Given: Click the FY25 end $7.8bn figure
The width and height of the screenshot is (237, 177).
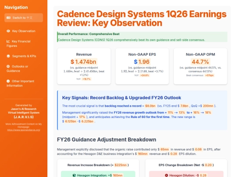Looking at the screenshot, I should (x=184, y=106).
